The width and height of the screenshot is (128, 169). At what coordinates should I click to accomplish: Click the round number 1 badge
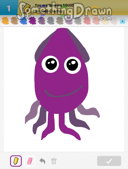[9, 8]
